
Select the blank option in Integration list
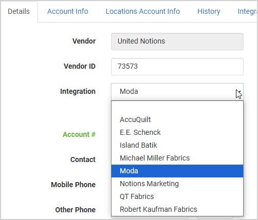[x=177, y=107]
